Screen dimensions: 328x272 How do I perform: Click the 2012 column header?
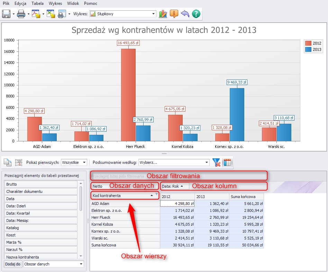[177, 197]
